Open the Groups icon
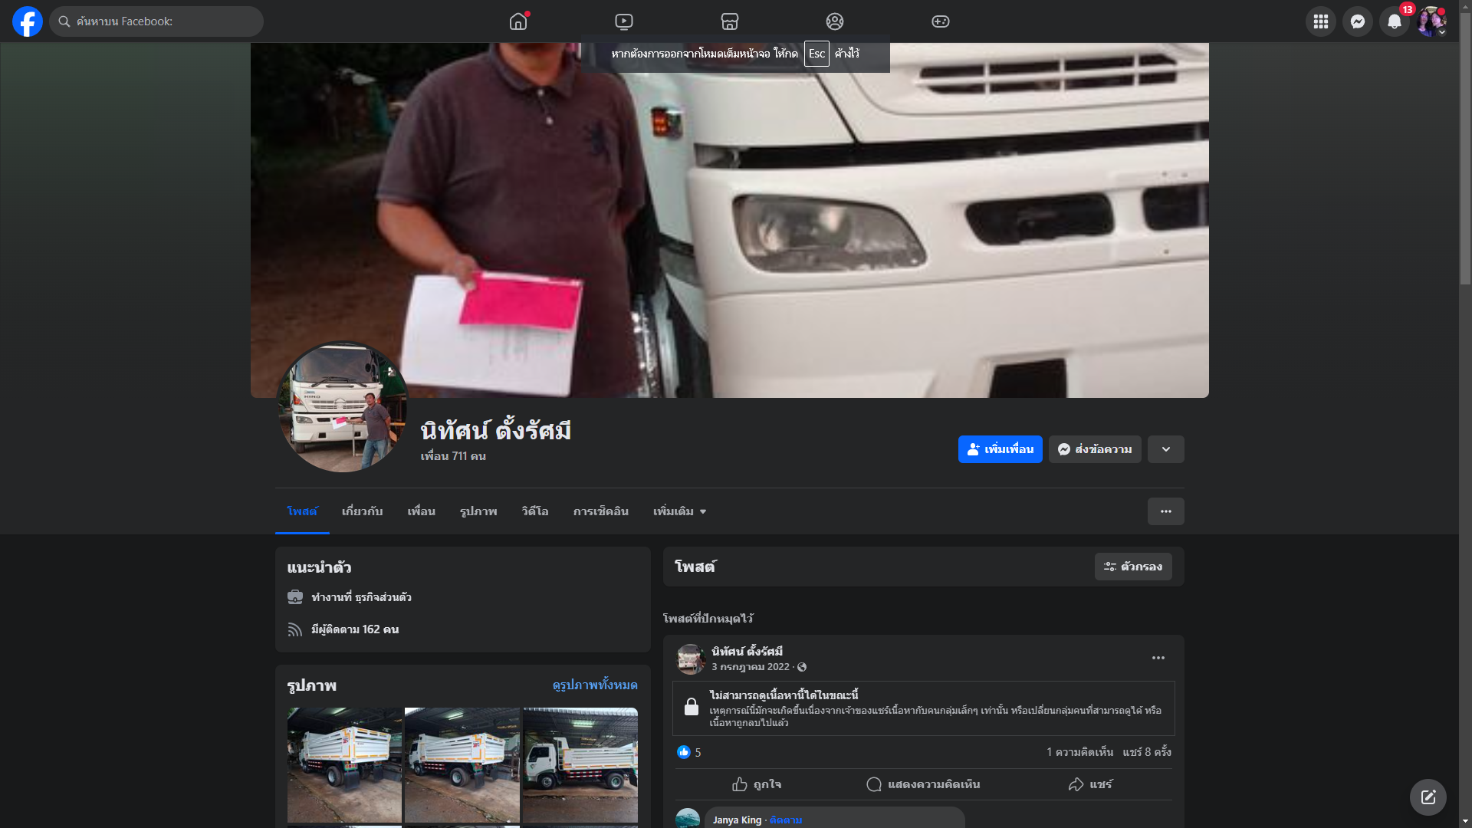 click(835, 21)
